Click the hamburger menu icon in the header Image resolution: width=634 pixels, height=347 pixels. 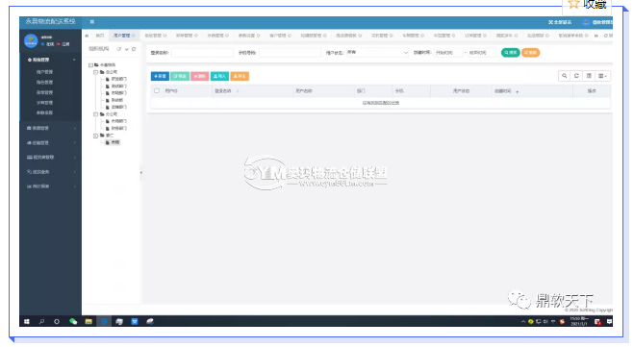[92, 22]
